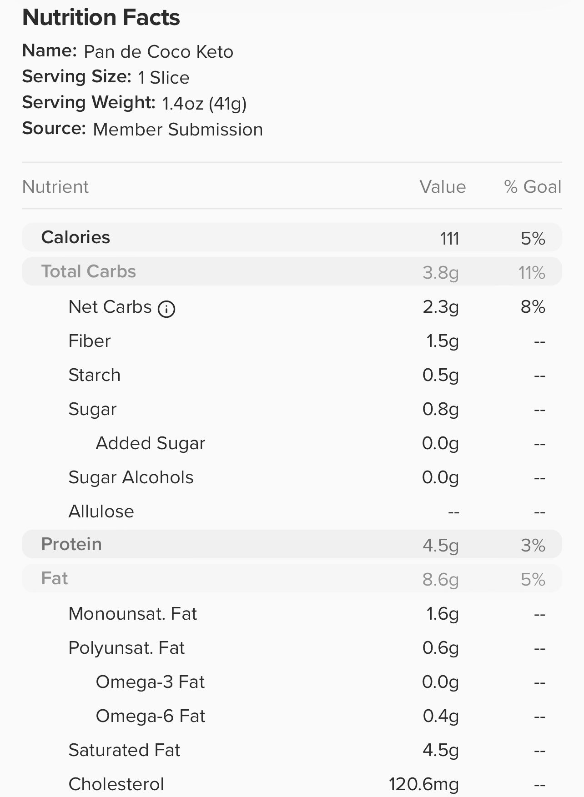The width and height of the screenshot is (584, 797).
Task: Select the Cholesterol row
Action: (x=292, y=784)
